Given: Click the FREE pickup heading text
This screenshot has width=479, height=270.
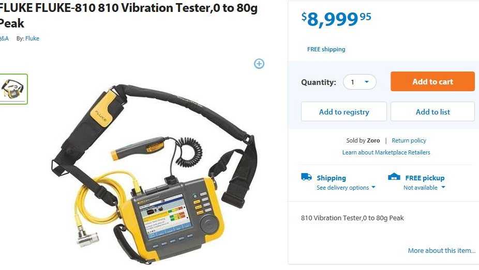Looking at the screenshot, I should (425, 178).
